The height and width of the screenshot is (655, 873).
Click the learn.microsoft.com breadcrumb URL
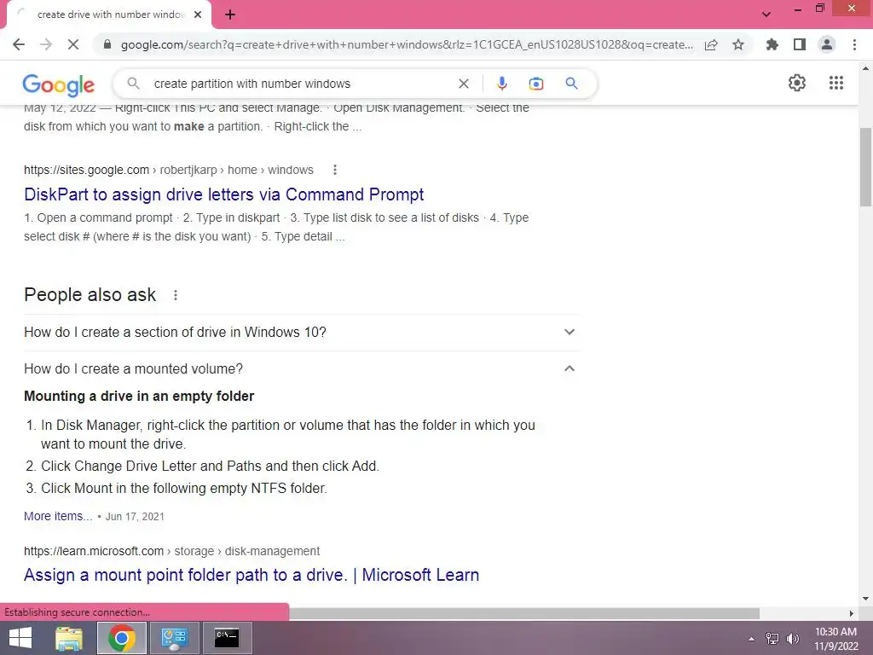pyautogui.click(x=171, y=551)
